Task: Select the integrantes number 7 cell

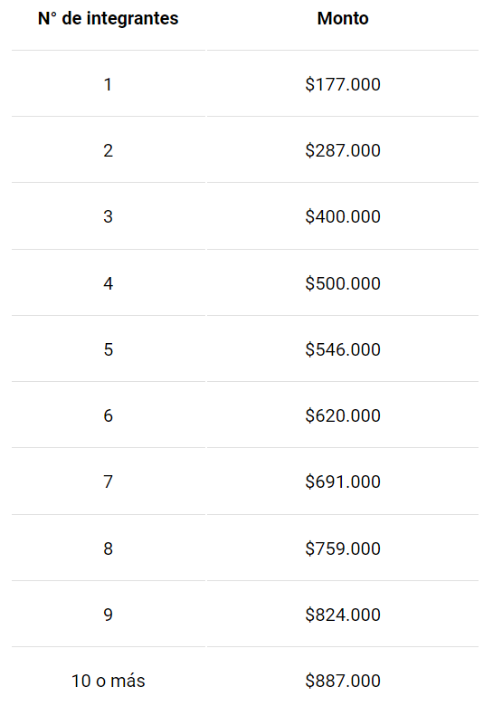Action: point(108,482)
